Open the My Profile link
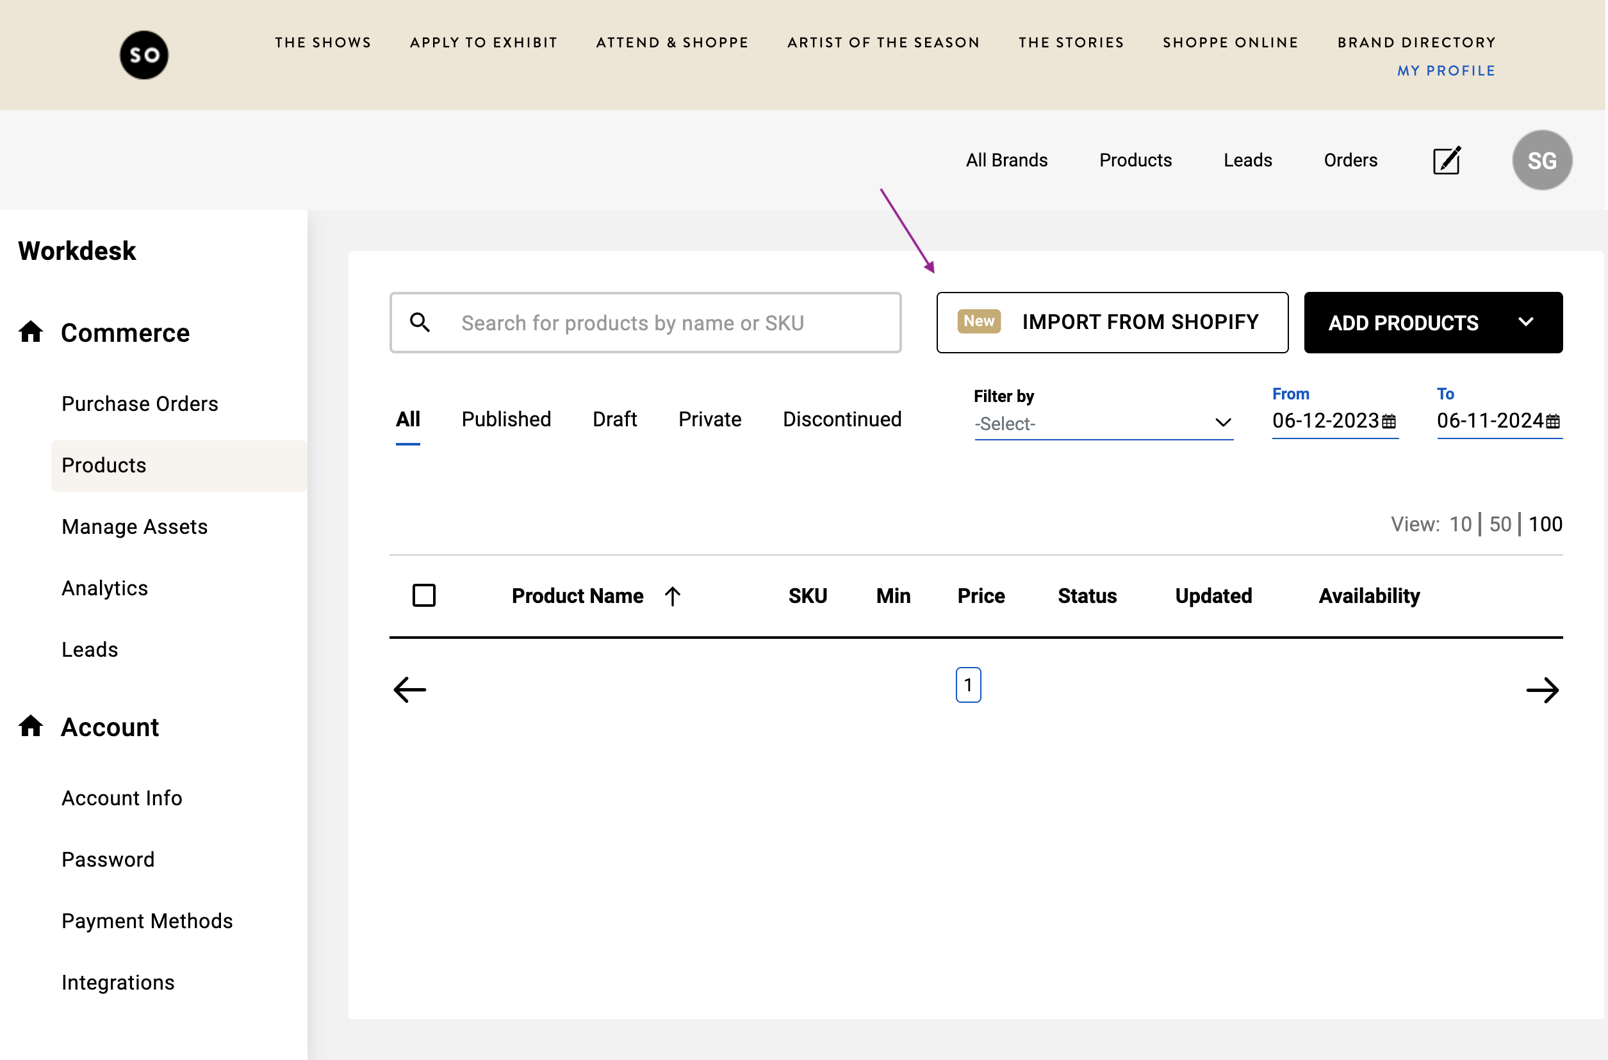1608x1060 pixels. [x=1447, y=70]
